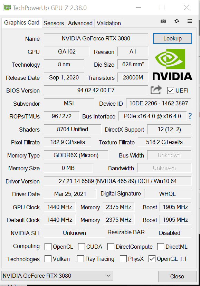Open the Advanced tab
This screenshot has width=200, height=286.
click(x=80, y=23)
